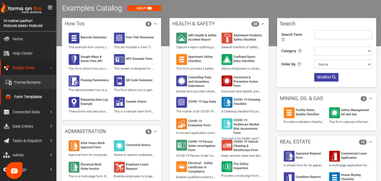Screen dimensions: 381x181
Task: Open the COVID-19 Cleaning Checklist icon
Action: [227, 102]
